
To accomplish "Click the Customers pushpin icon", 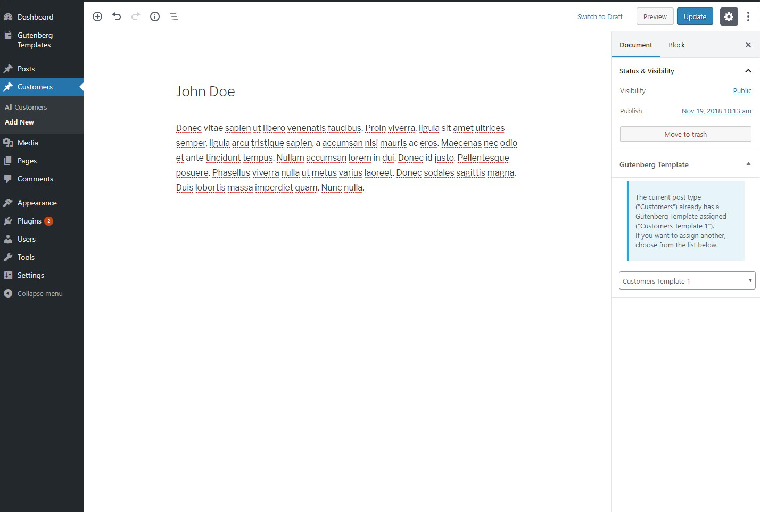I will [x=8, y=87].
